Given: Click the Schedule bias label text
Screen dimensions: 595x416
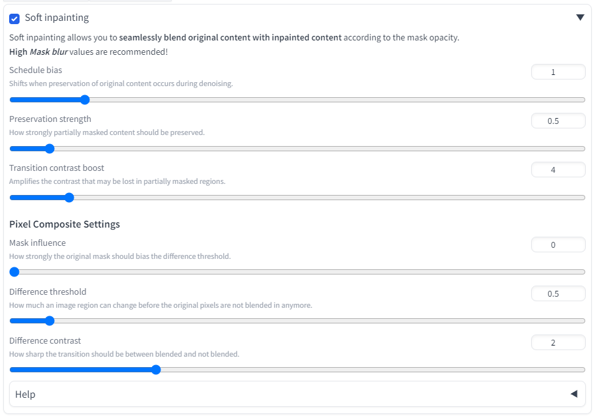Looking at the screenshot, I should (x=36, y=70).
